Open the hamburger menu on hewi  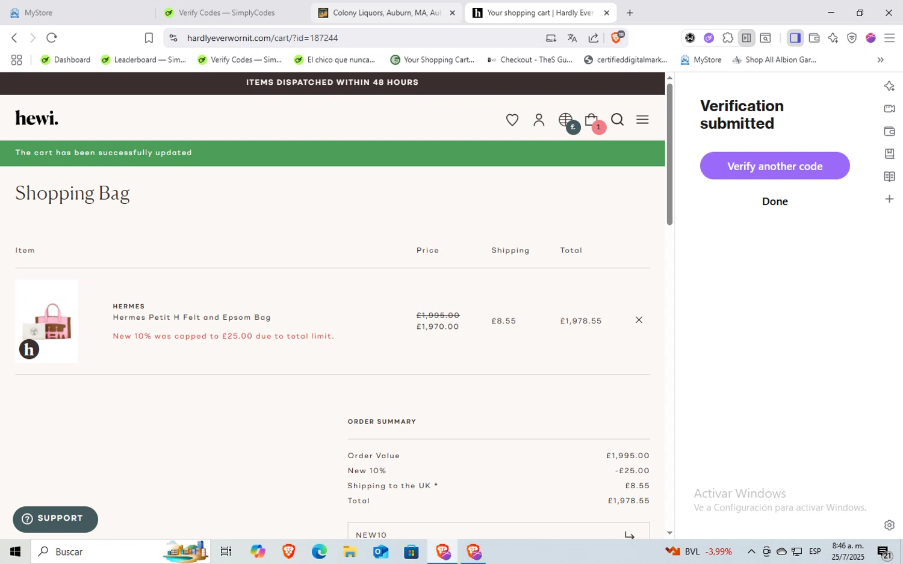point(642,120)
